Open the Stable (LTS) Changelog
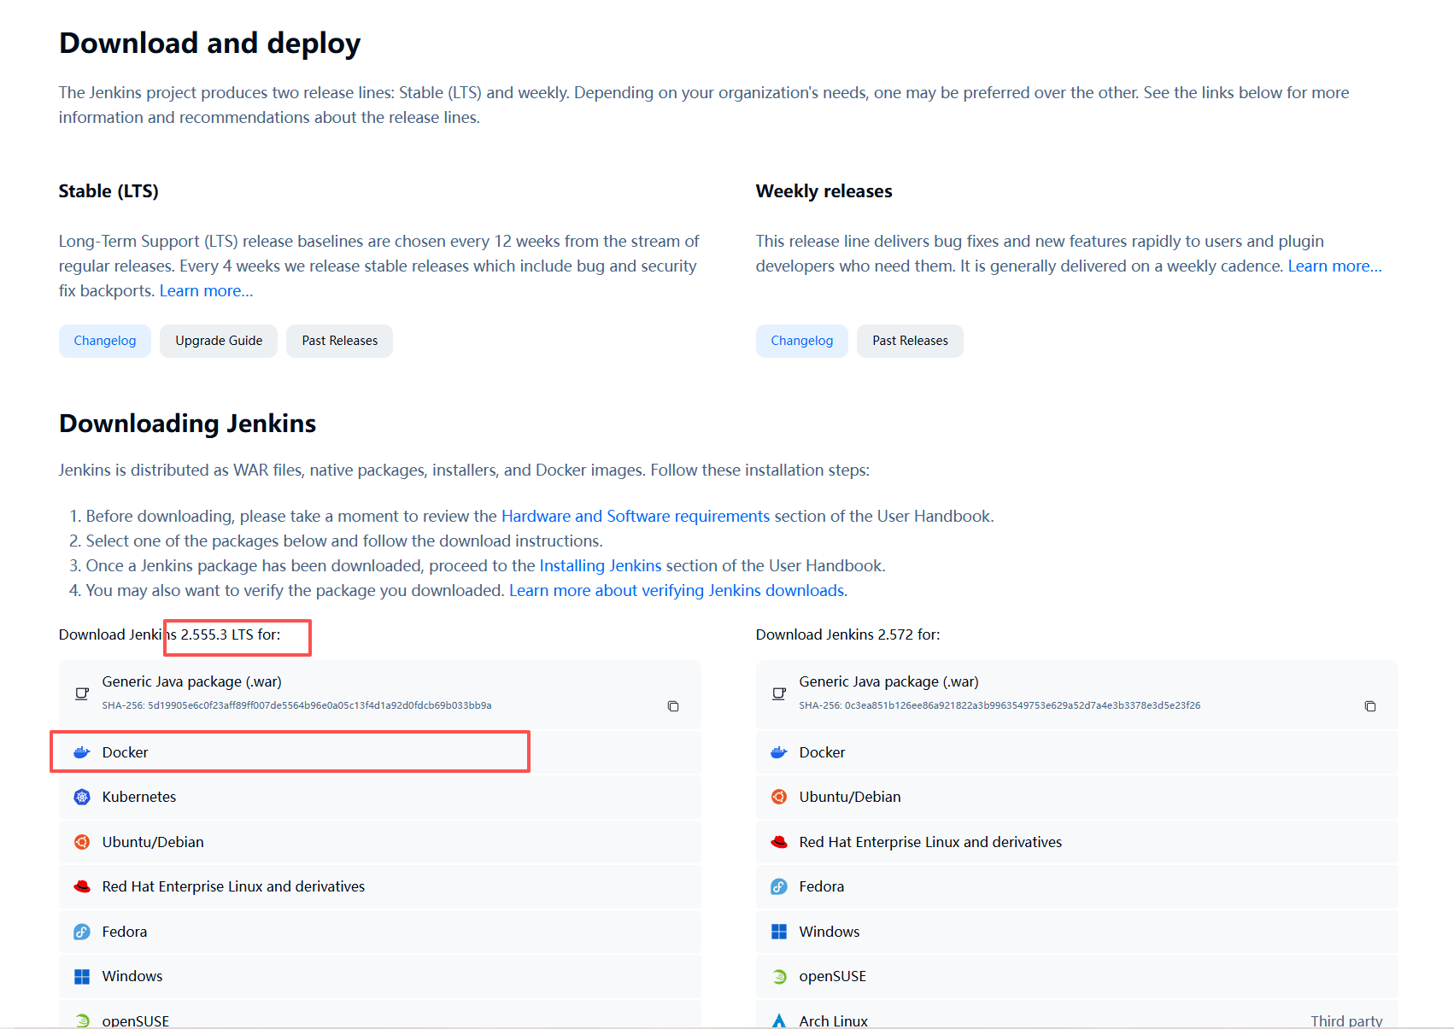The image size is (1454, 1029). click(x=105, y=341)
